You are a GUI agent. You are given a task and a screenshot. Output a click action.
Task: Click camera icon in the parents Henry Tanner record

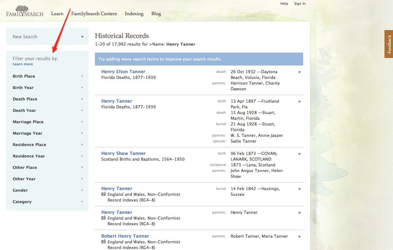pyautogui.click(x=103, y=218)
